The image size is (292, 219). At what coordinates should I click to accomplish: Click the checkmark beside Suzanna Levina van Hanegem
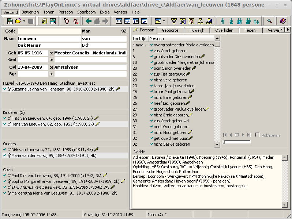point(5,89)
